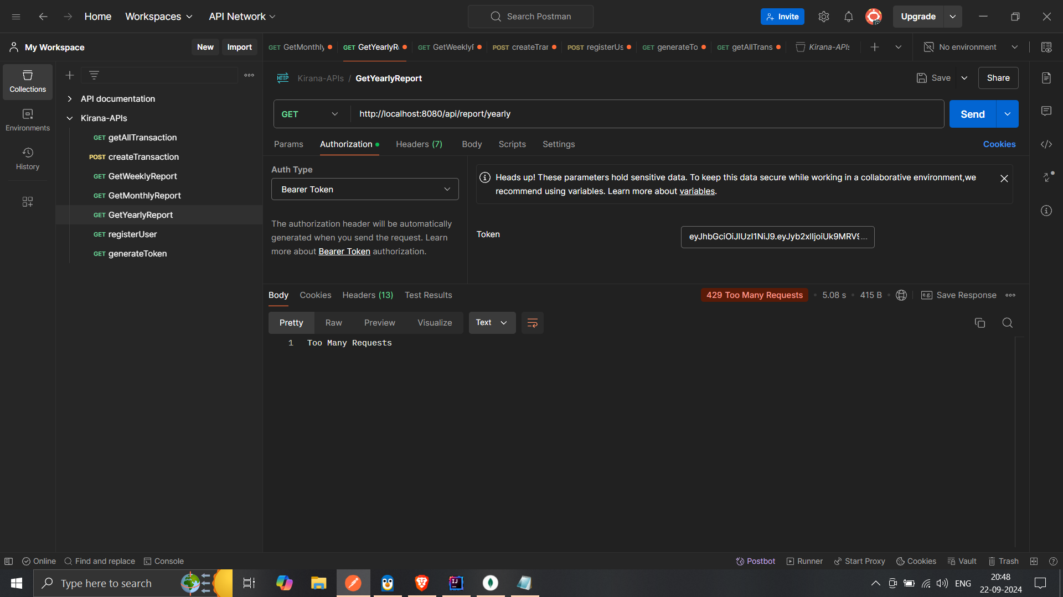Toggle two-pane layout in status bar
This screenshot has width=1063, height=597.
(x=1034, y=561)
